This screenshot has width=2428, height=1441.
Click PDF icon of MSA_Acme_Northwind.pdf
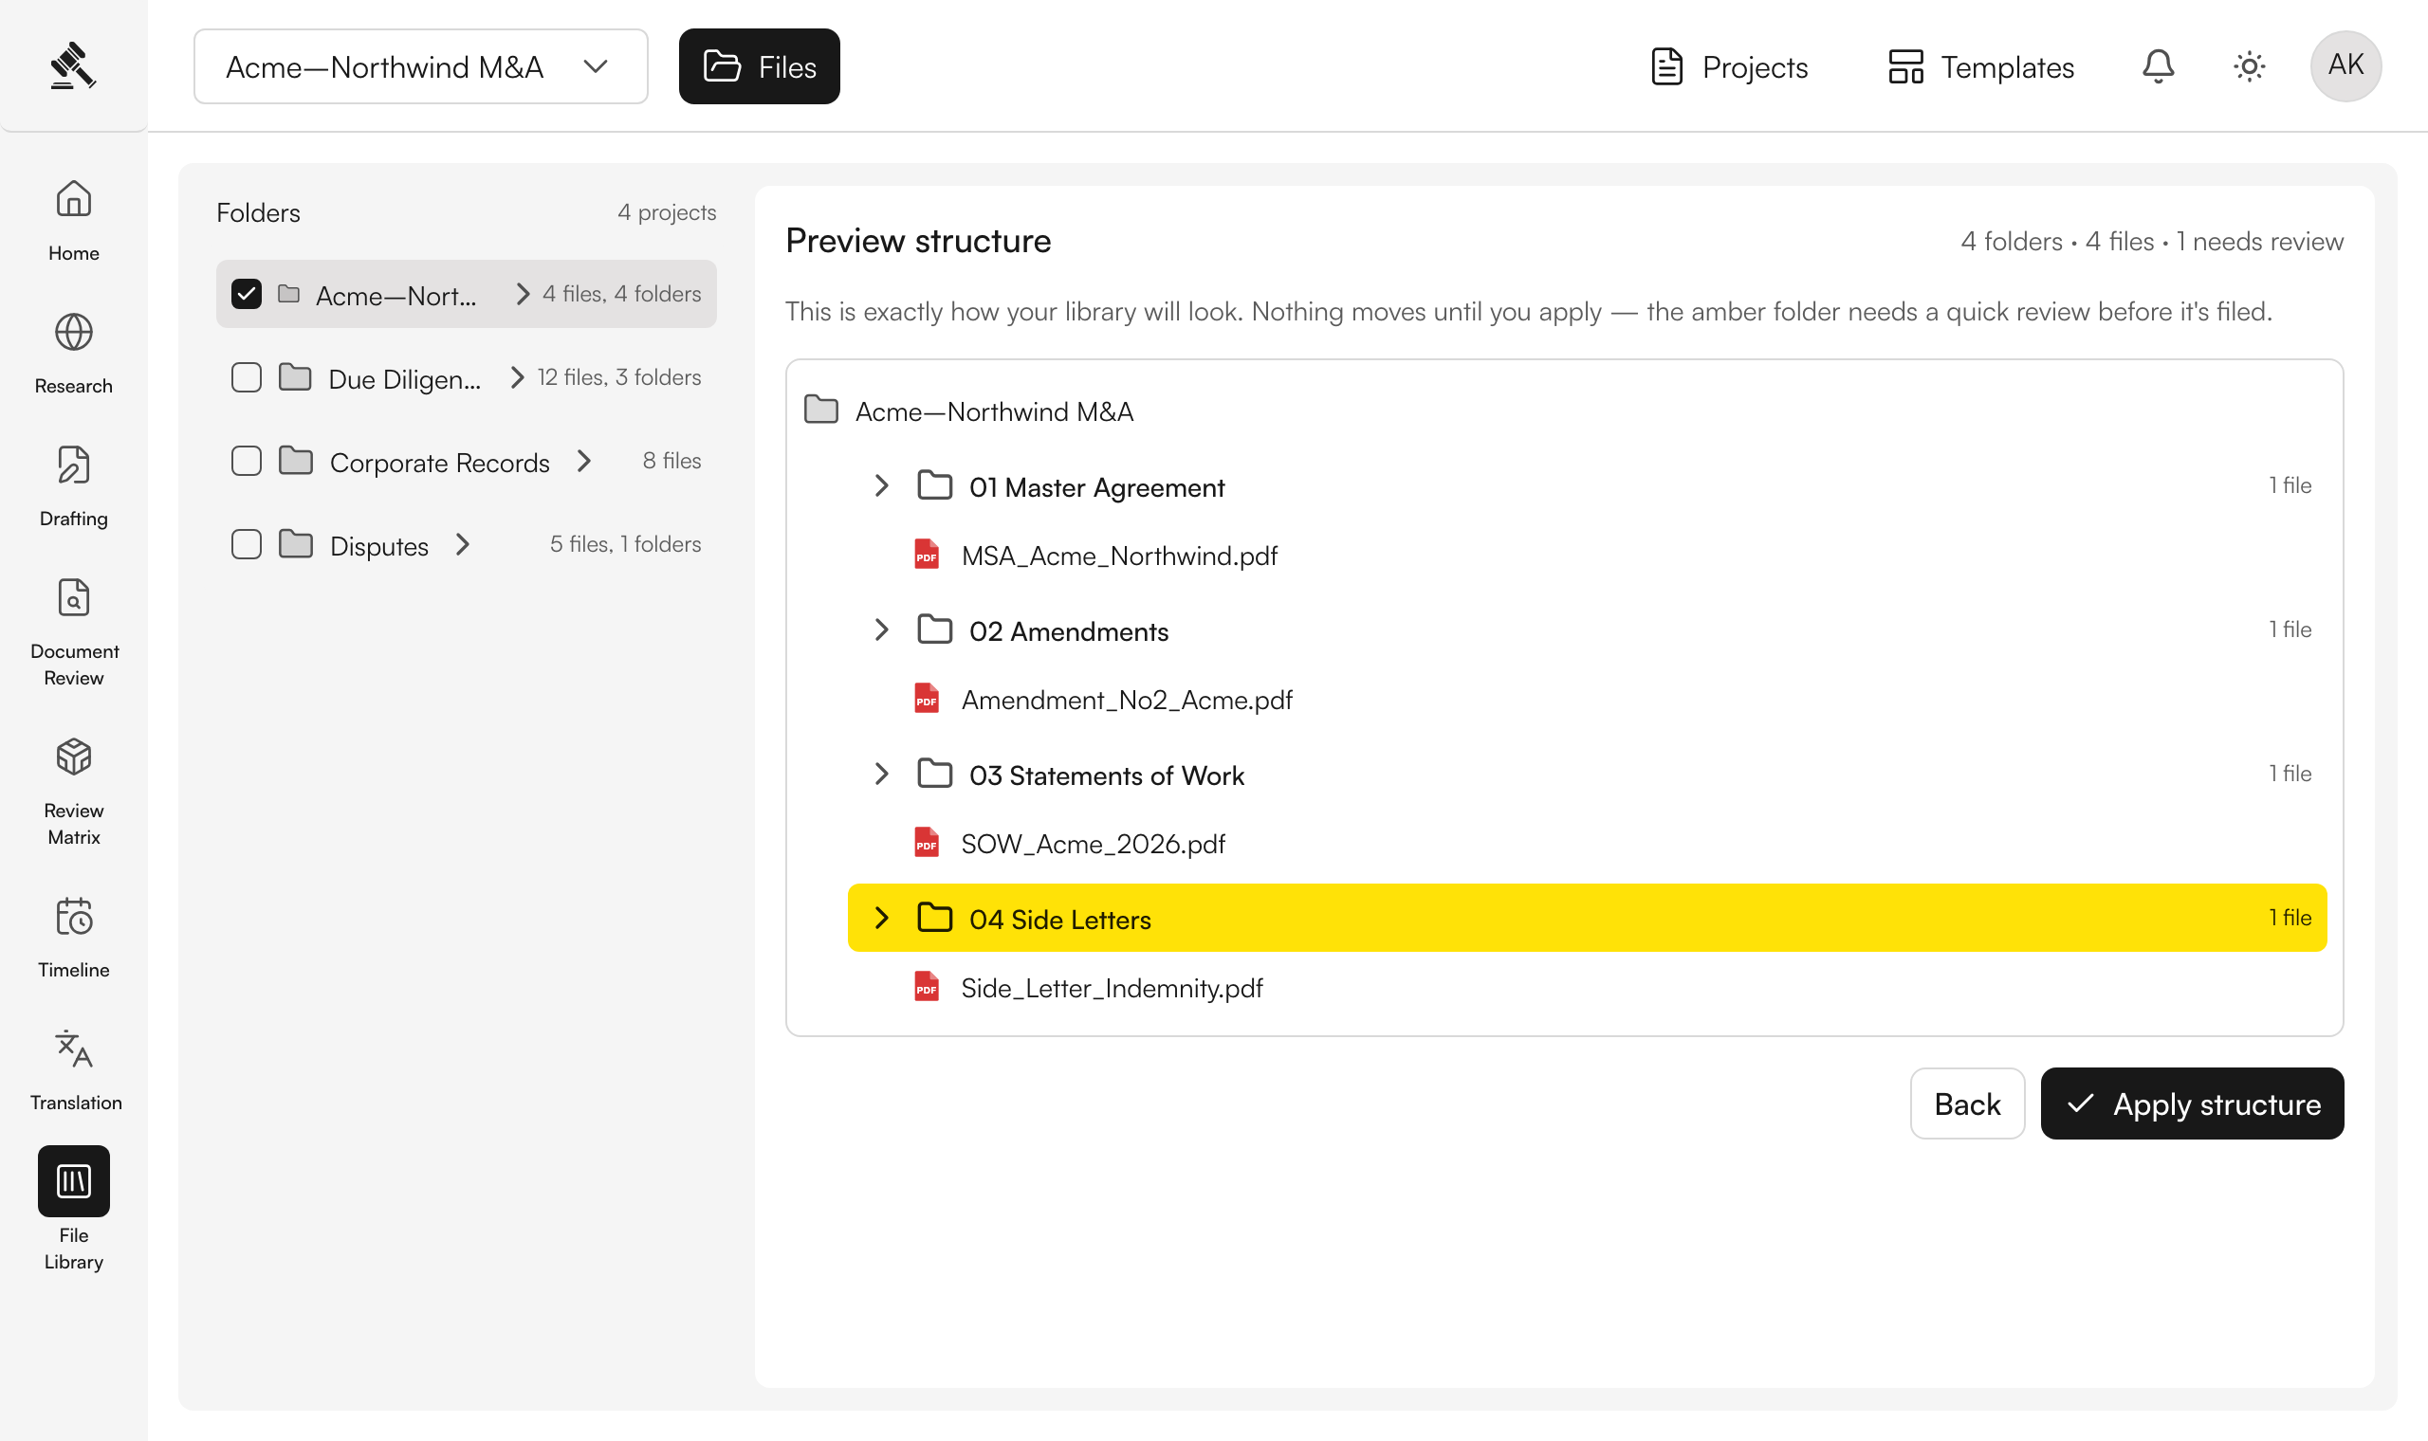click(x=927, y=555)
